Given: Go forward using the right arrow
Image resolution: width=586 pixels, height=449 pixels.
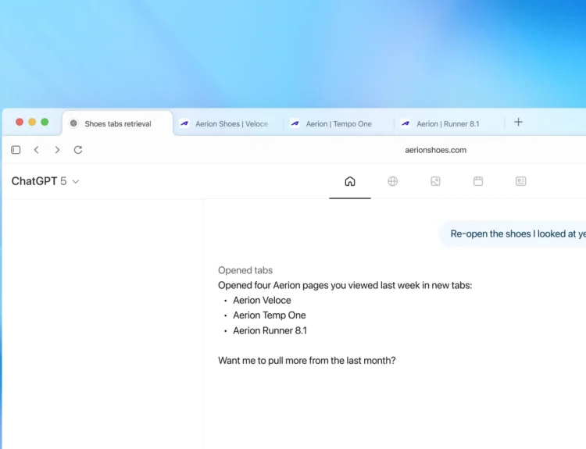Looking at the screenshot, I should point(57,150).
